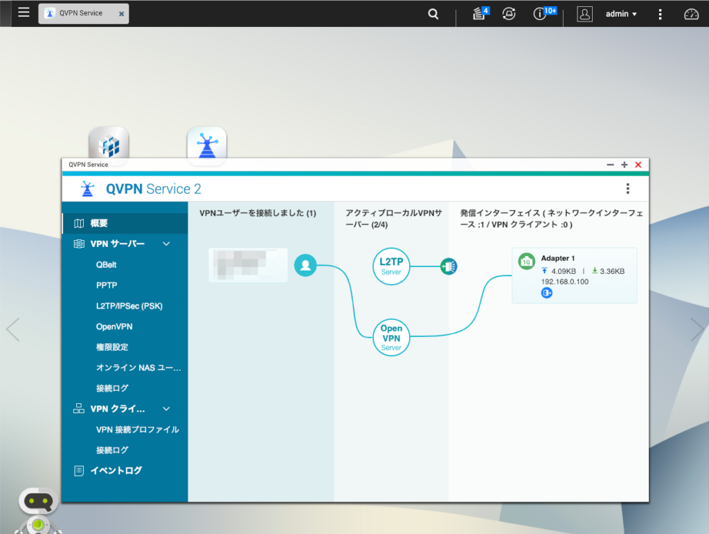The image size is (709, 534).
Task: Open the system notifications icon
Action: coord(539,14)
